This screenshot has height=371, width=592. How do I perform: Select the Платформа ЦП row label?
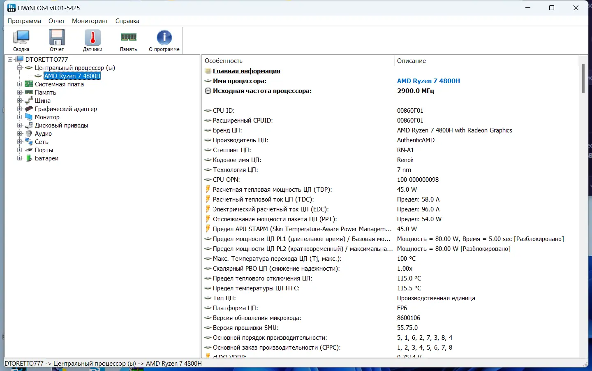point(236,308)
